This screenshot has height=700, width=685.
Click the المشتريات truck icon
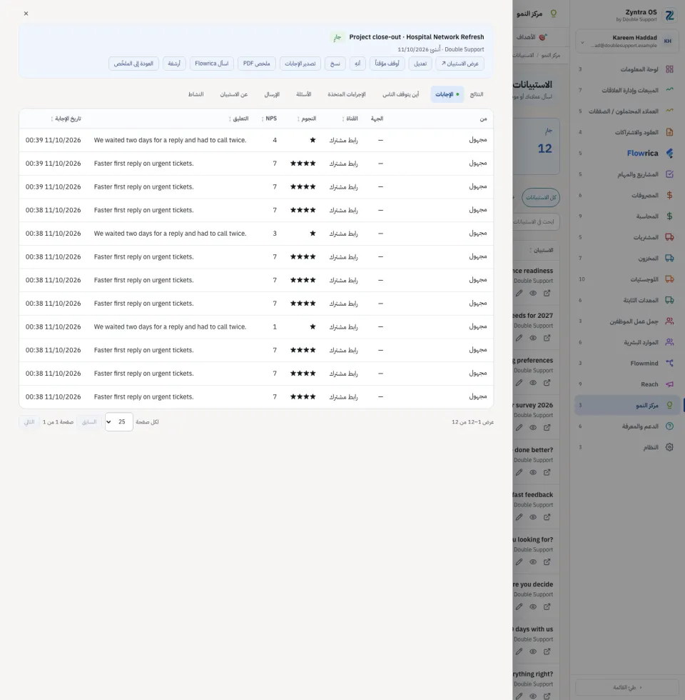pyautogui.click(x=669, y=237)
